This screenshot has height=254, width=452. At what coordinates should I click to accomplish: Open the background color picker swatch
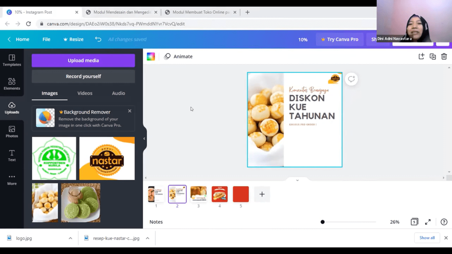tap(151, 57)
